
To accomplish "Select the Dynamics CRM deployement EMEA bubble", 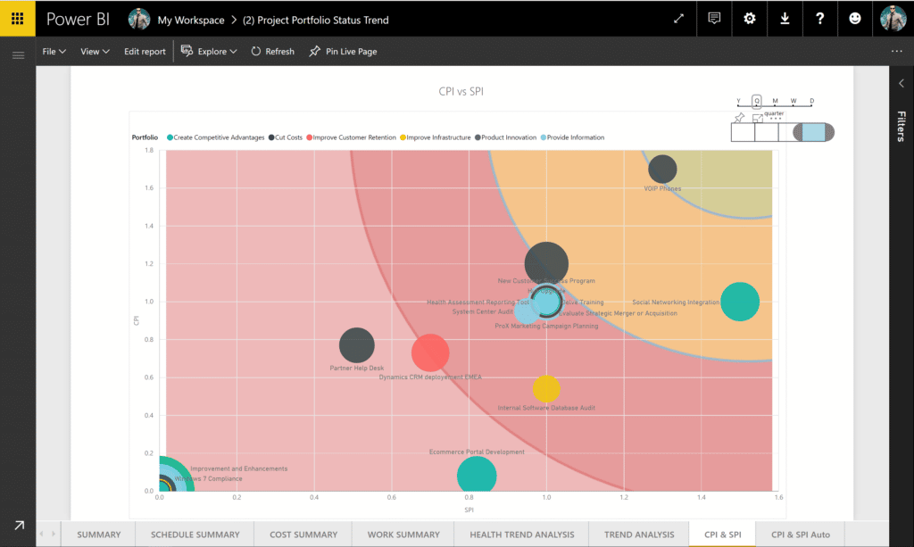I will [430, 352].
